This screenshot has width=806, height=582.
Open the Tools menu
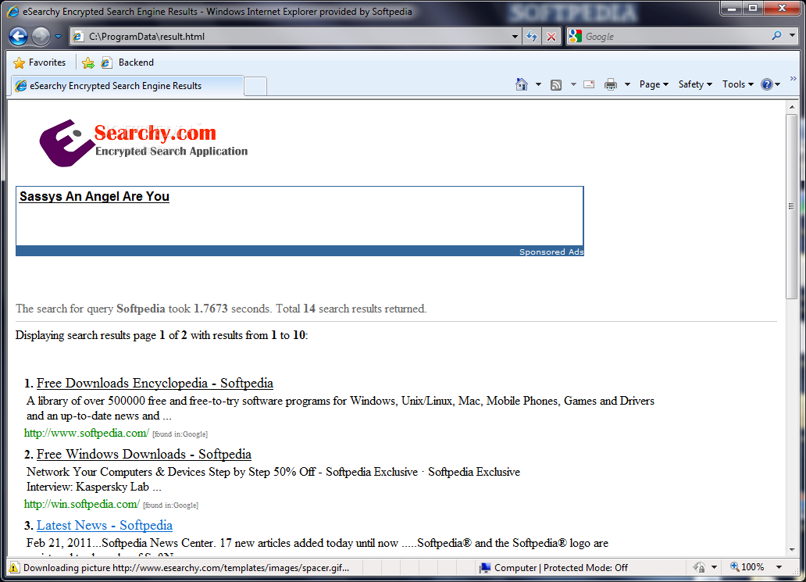(x=737, y=84)
